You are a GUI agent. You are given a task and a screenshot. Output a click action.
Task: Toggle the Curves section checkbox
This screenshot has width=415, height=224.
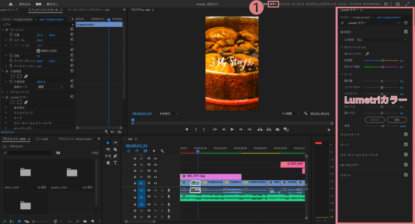(x=406, y=145)
